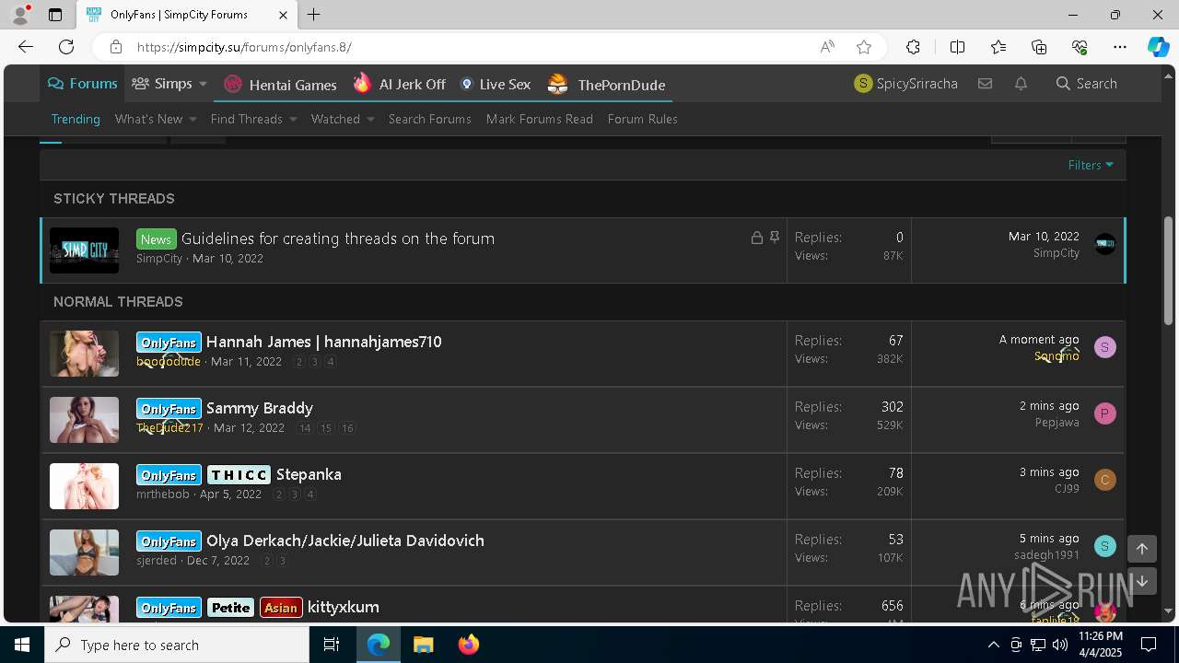Open the browser profile icon

[x=20, y=15]
